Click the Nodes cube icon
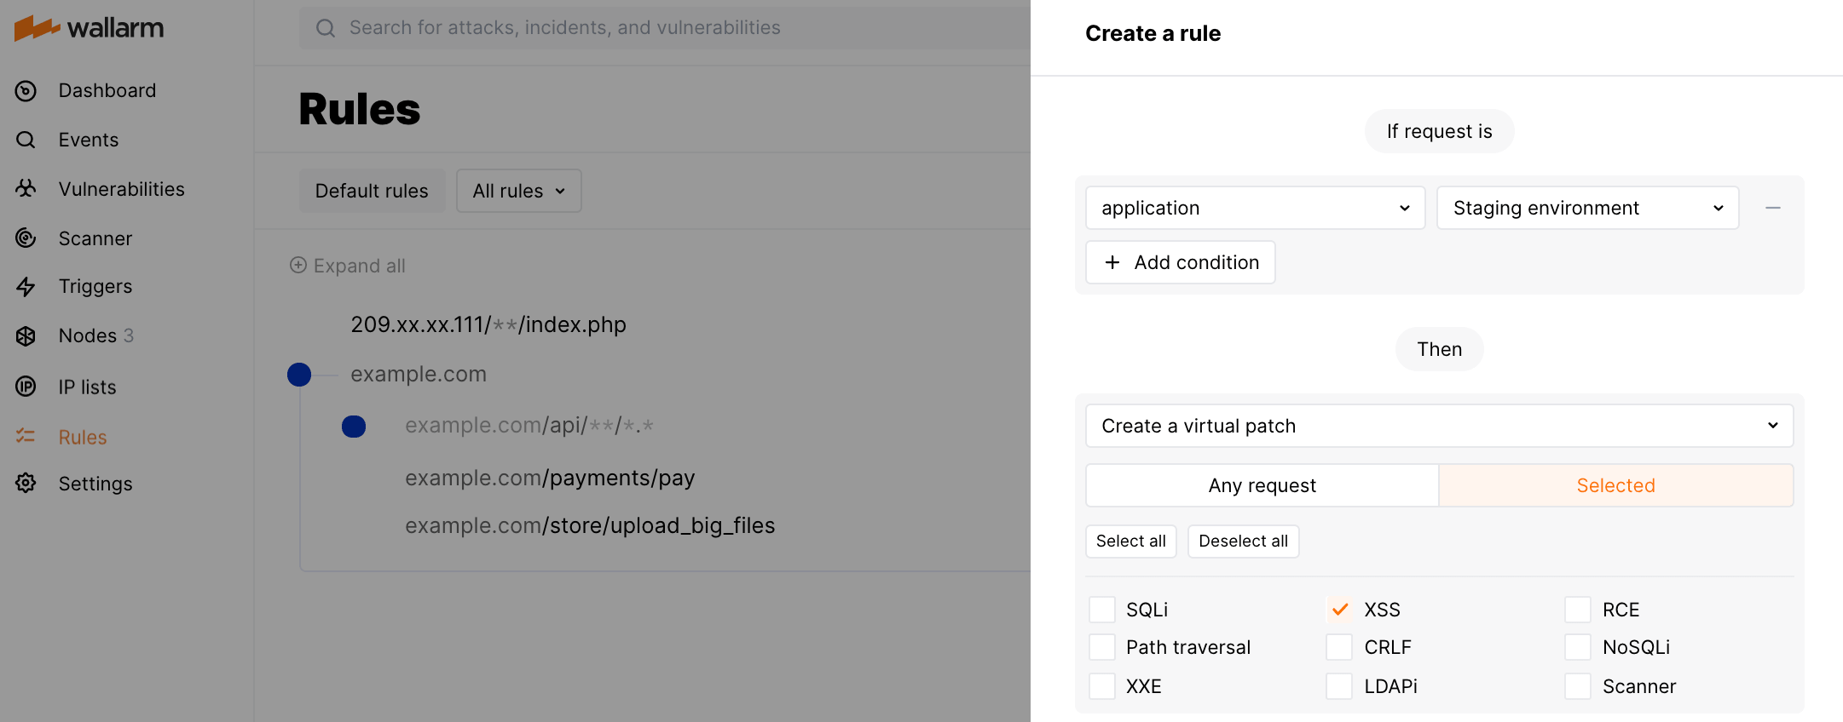Screen dimensions: 1843x722 pos(26,336)
